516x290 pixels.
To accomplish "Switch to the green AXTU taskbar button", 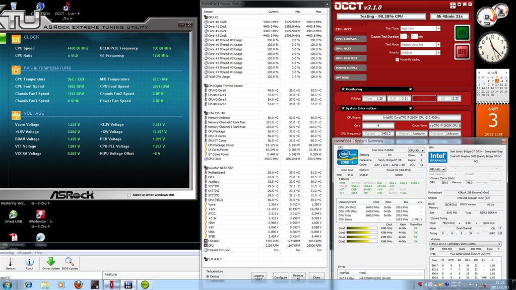I will 145,285.
